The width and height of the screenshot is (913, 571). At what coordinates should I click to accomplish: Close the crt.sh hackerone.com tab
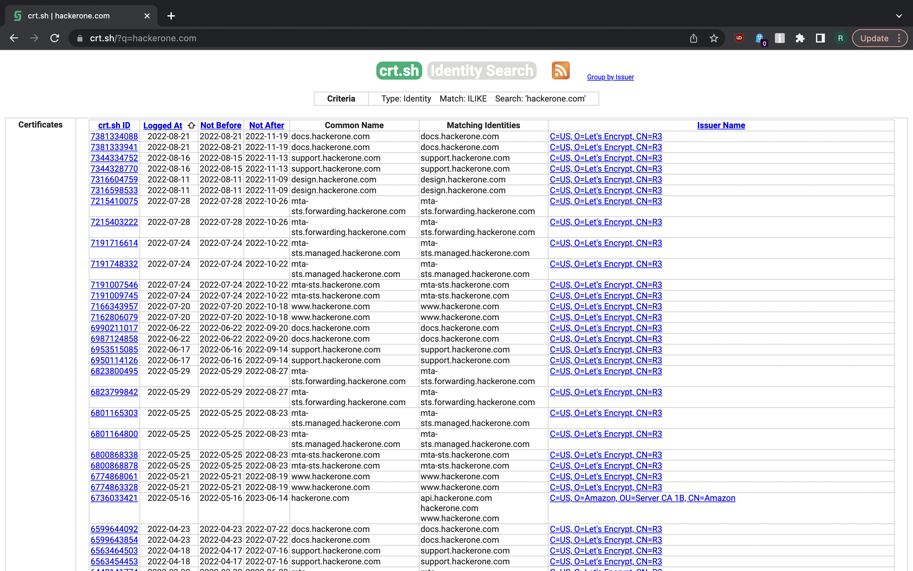[147, 16]
